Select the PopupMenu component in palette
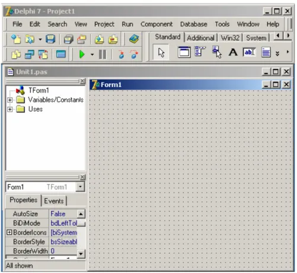297x273 pixels. (217, 52)
